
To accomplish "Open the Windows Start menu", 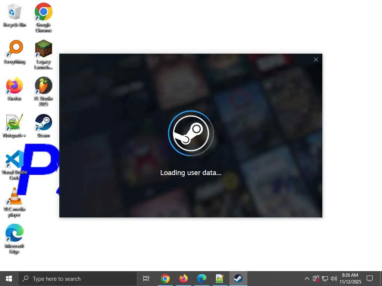I will click(x=9, y=279).
